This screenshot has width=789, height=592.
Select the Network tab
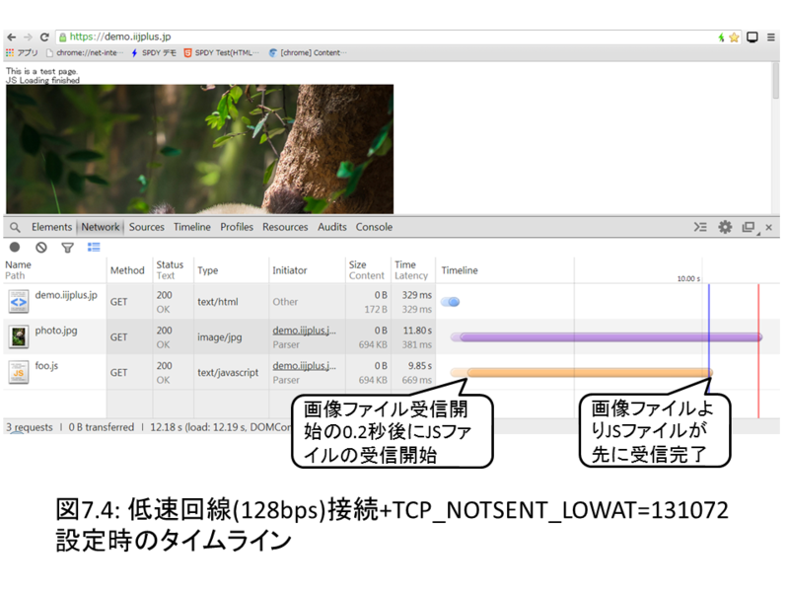[x=101, y=227]
